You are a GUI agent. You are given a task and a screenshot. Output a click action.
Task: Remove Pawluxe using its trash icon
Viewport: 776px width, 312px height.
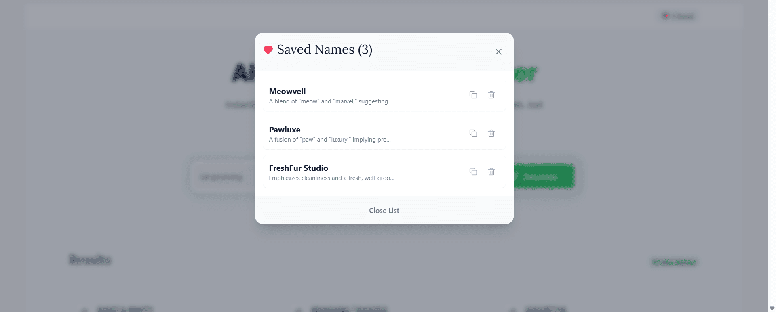(x=491, y=133)
